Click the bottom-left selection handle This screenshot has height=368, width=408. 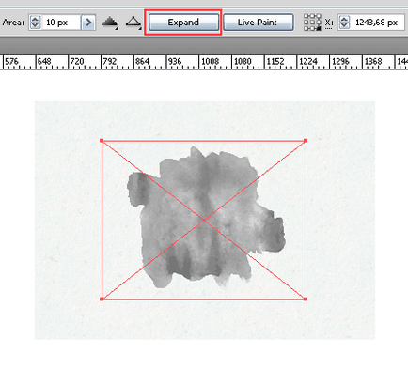102,299
